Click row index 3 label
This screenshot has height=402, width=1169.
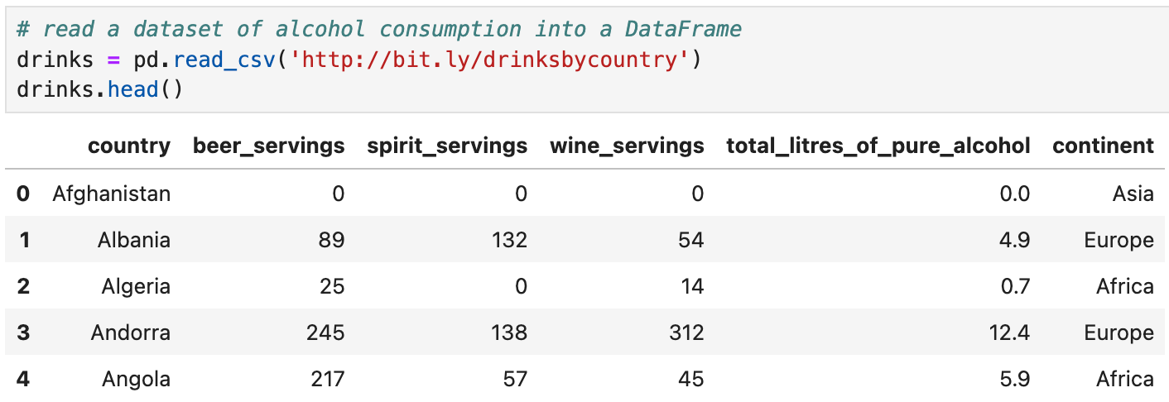click(23, 333)
